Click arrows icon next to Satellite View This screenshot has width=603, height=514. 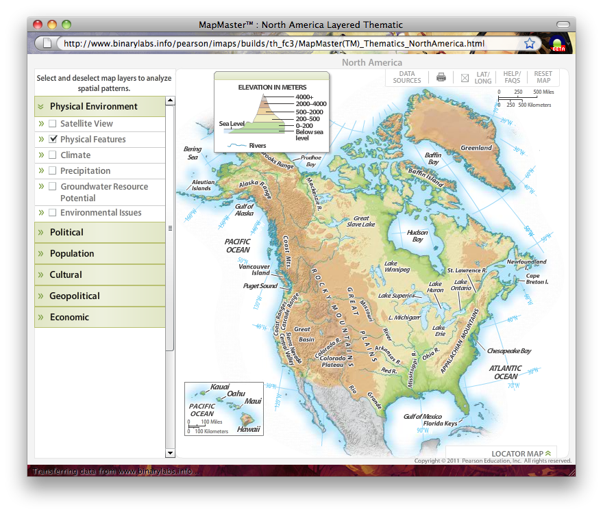pos(41,124)
